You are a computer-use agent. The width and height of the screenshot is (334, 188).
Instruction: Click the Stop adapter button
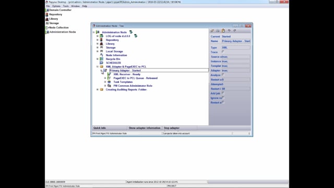tap(180, 128)
